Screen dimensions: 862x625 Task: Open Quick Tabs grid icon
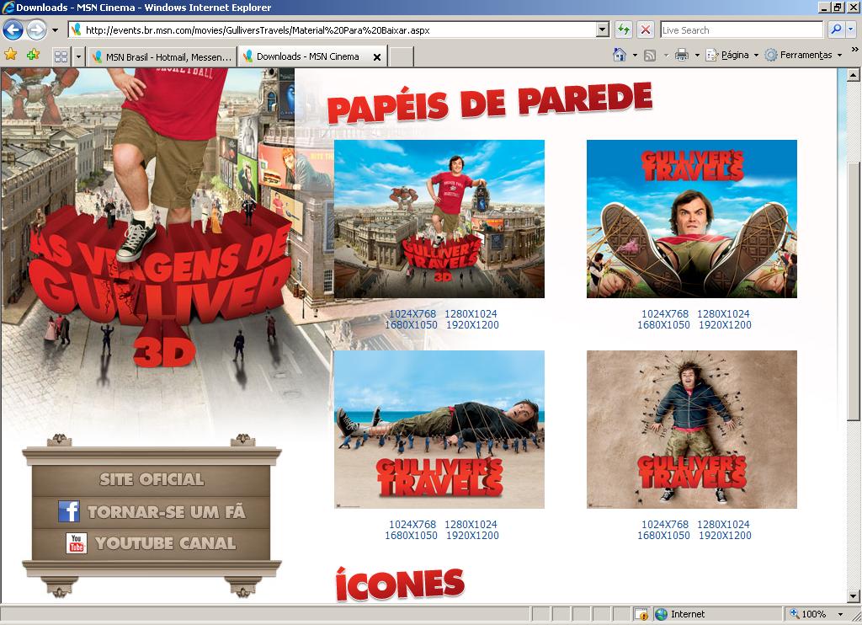(x=61, y=56)
